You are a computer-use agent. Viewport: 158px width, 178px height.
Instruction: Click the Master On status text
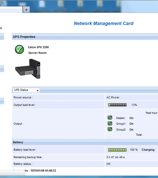131,118
